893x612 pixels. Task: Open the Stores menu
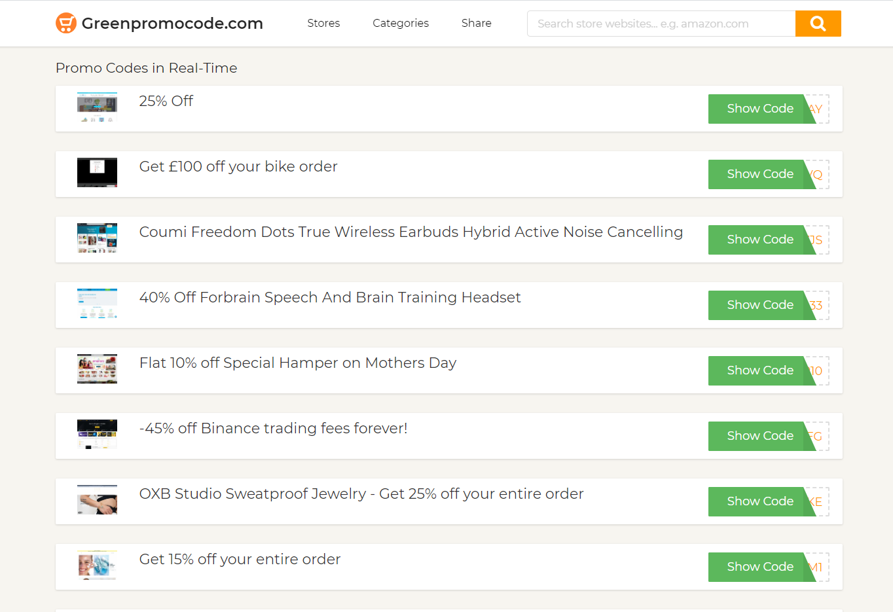pyautogui.click(x=323, y=23)
